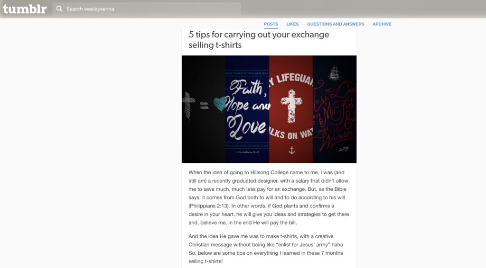The image size is (486, 268).
Task: Focus the Search wesleysenna field
Action: (147, 9)
